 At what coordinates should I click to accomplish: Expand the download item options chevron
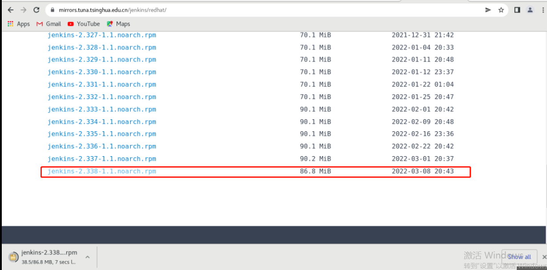click(88, 257)
